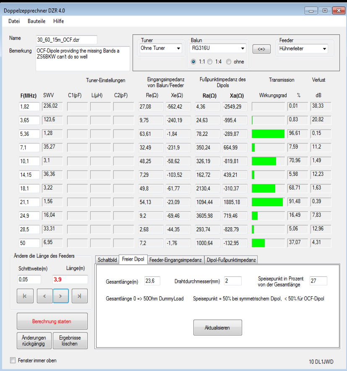Click the Aktualisieren button
Image resolution: width=347 pixels, height=371 pixels.
pyautogui.click(x=217, y=328)
